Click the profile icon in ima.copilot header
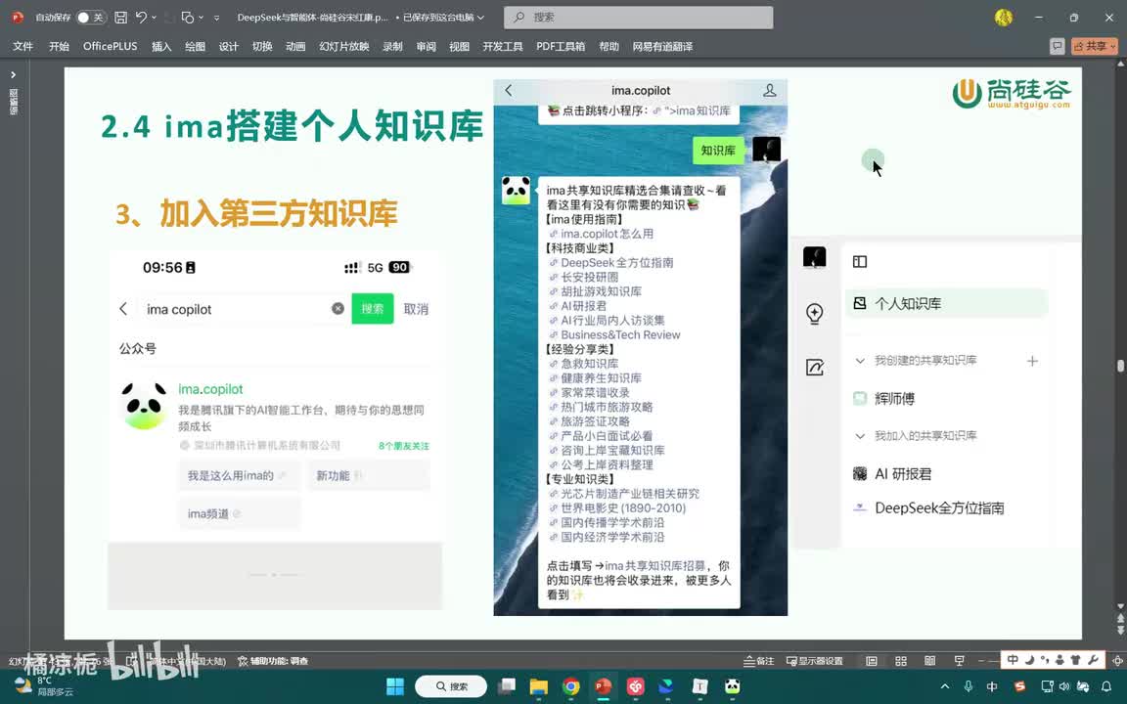The height and width of the screenshot is (704, 1127). point(769,91)
